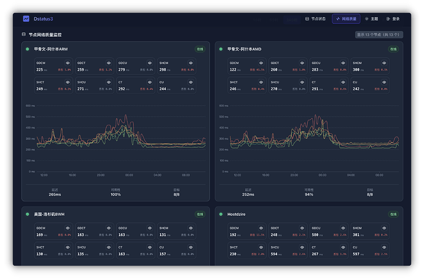
Task: Click the 登录 login button
Action: [x=393, y=18]
